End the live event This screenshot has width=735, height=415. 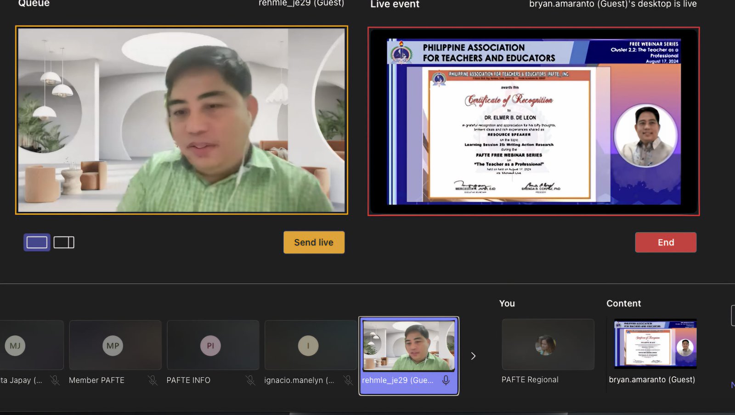tap(666, 242)
